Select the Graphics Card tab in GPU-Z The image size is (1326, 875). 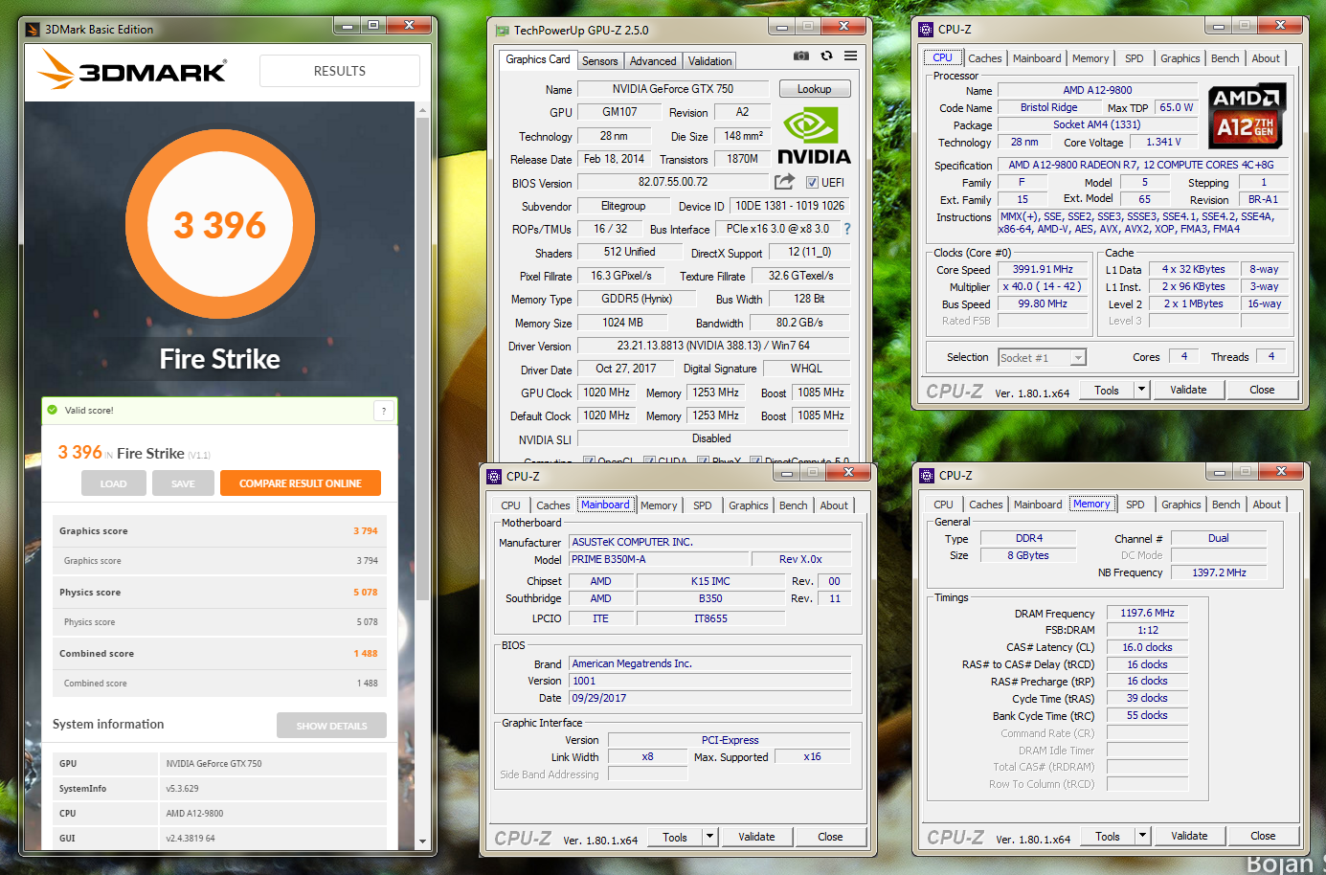538,59
